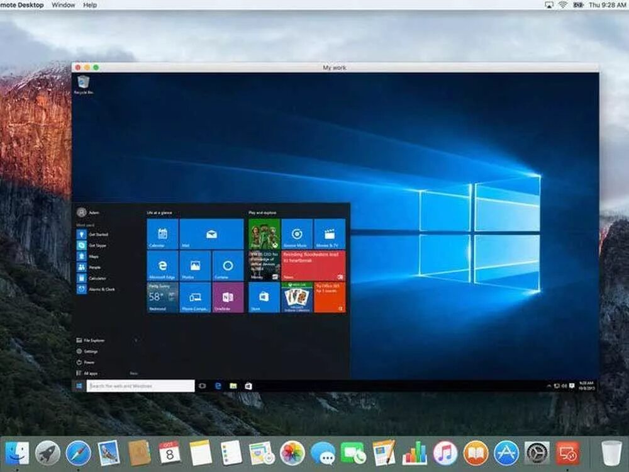Viewport: 629px width, 472px height.
Task: Open Task View on the Windows taskbar
Action: [202, 386]
